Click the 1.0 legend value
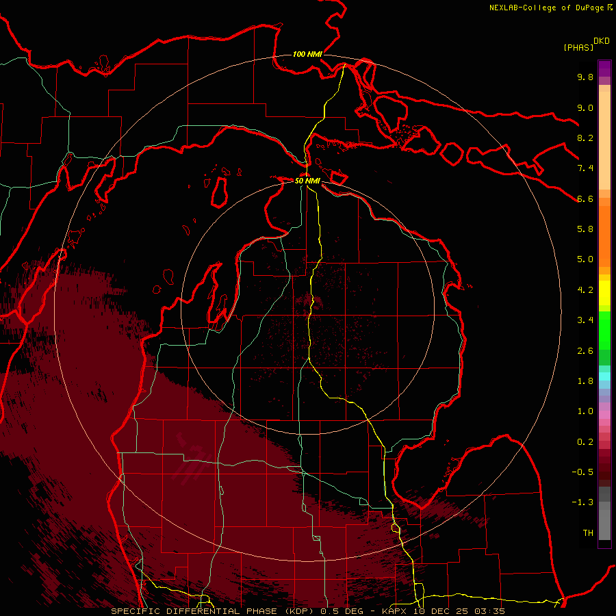616x616 pixels. [x=585, y=411]
